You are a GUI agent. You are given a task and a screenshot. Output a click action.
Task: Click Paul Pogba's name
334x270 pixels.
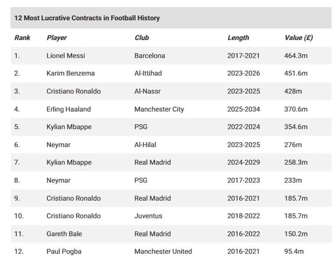(64, 252)
